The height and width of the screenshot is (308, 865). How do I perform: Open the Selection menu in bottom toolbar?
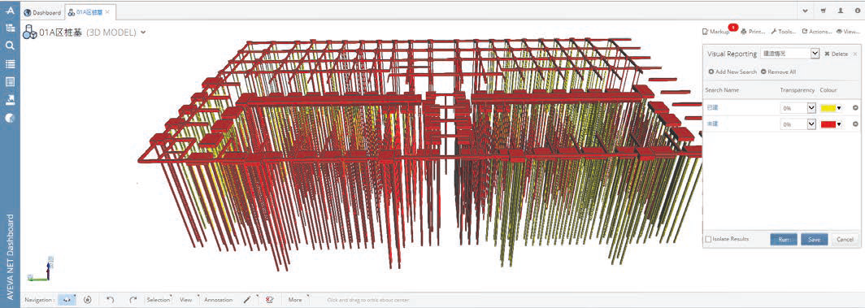pos(159,300)
